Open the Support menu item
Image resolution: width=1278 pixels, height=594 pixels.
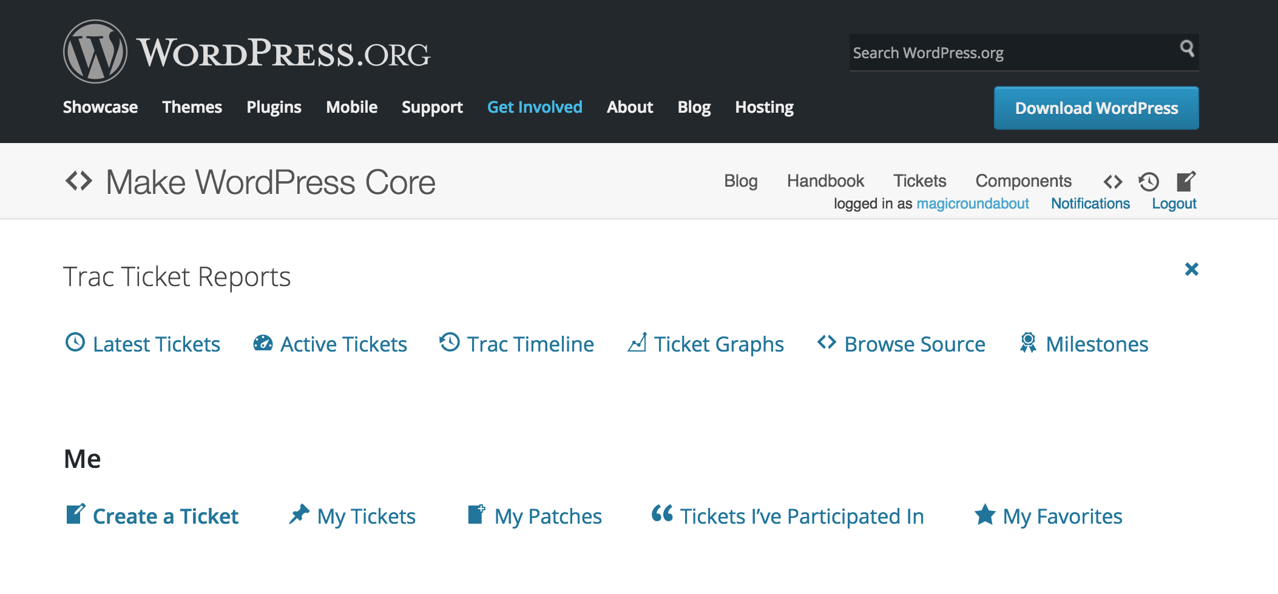pyautogui.click(x=432, y=107)
